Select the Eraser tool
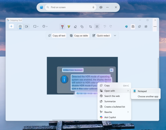This screenshot has height=130, width=166. [75, 27]
